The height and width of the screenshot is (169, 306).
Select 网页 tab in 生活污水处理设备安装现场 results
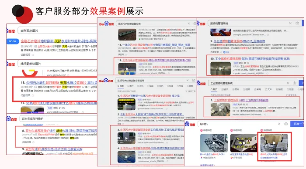(121, 86)
